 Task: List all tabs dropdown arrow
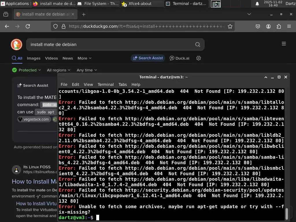tap(249, 14)
